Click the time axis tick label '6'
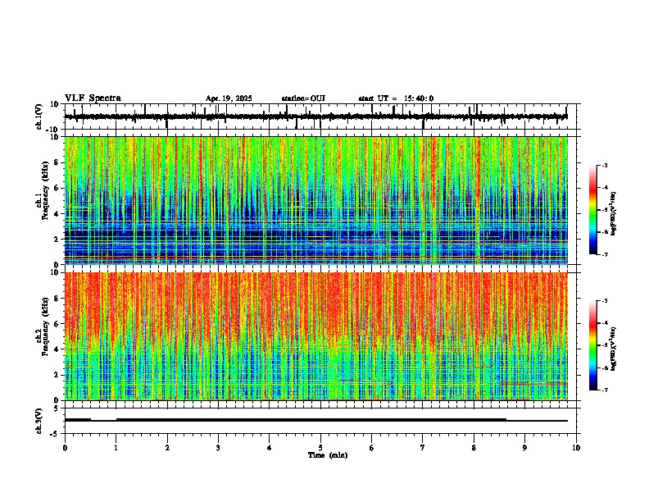649x502 pixels. click(x=372, y=448)
